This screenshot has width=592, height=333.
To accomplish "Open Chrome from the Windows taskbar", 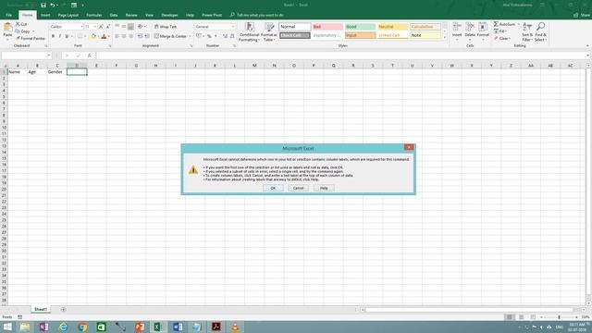I will pyautogui.click(x=82, y=327).
